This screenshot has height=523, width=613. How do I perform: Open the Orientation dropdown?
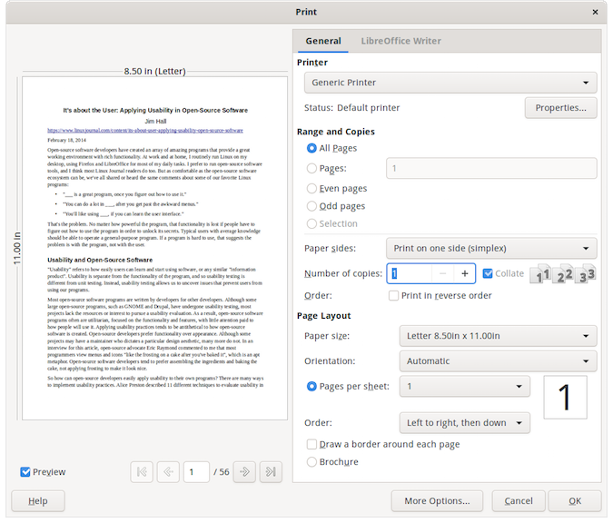tap(498, 360)
